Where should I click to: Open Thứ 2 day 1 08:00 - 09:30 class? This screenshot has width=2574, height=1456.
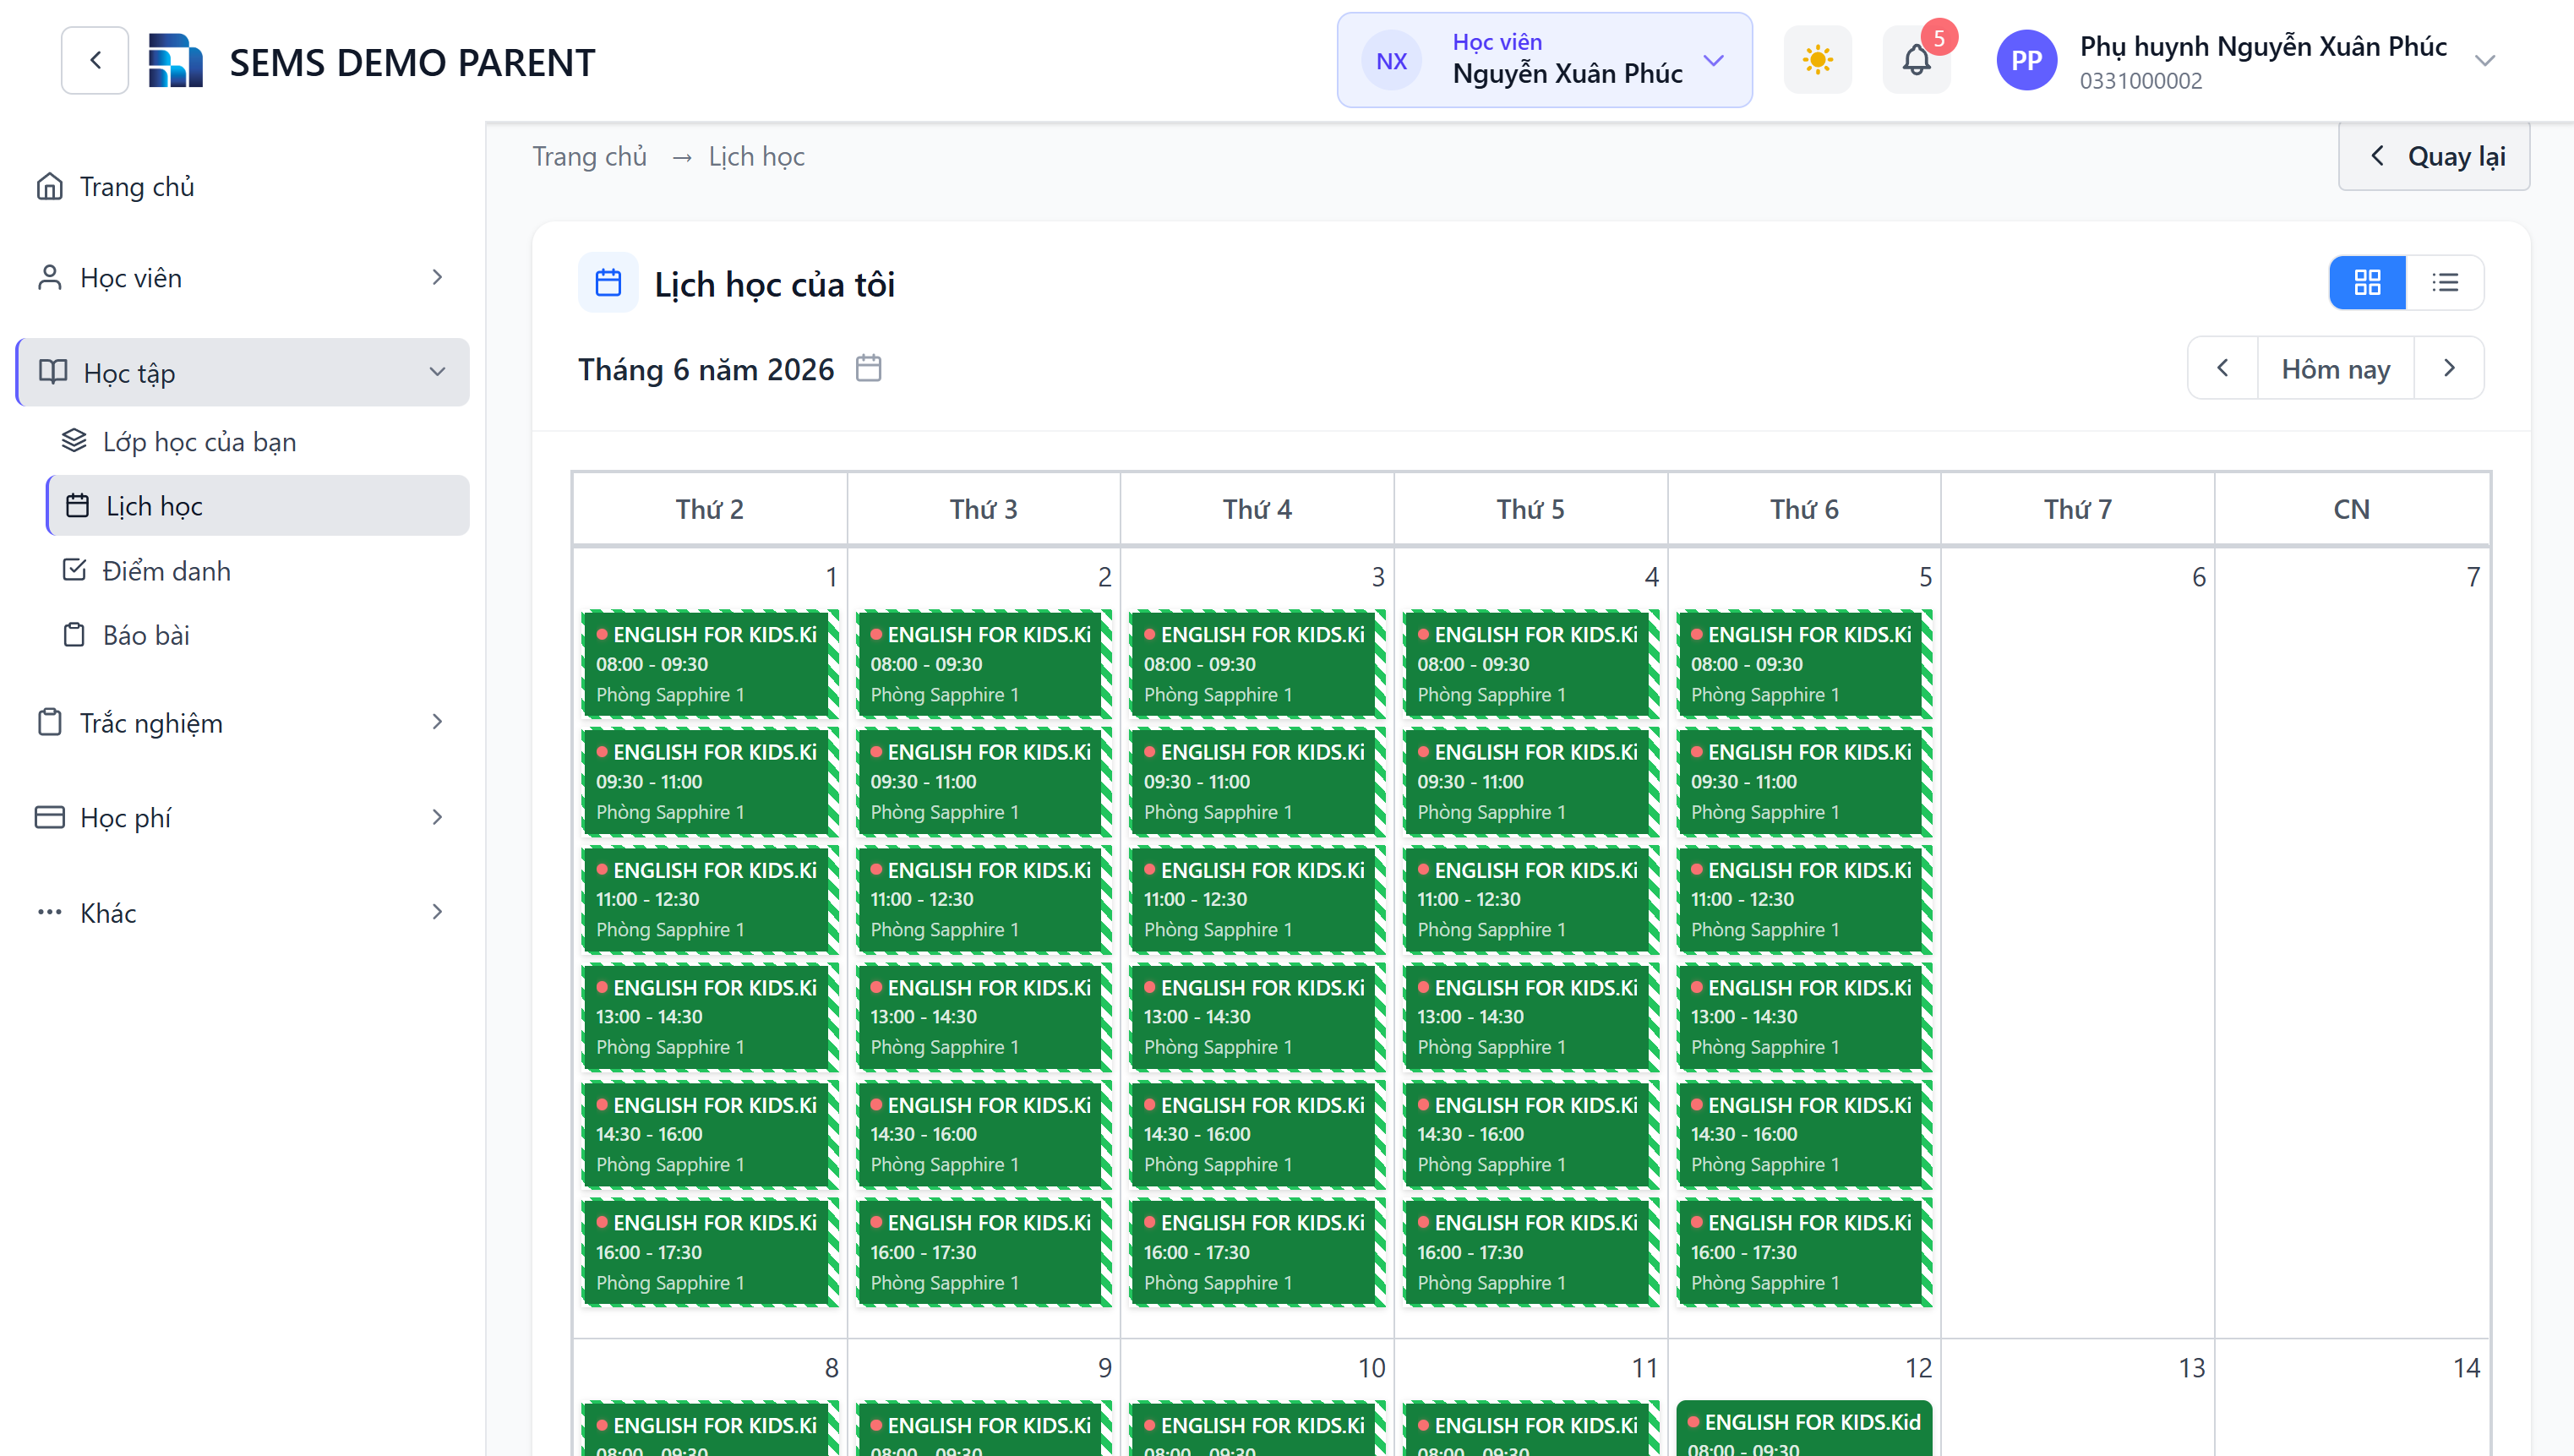click(710, 663)
